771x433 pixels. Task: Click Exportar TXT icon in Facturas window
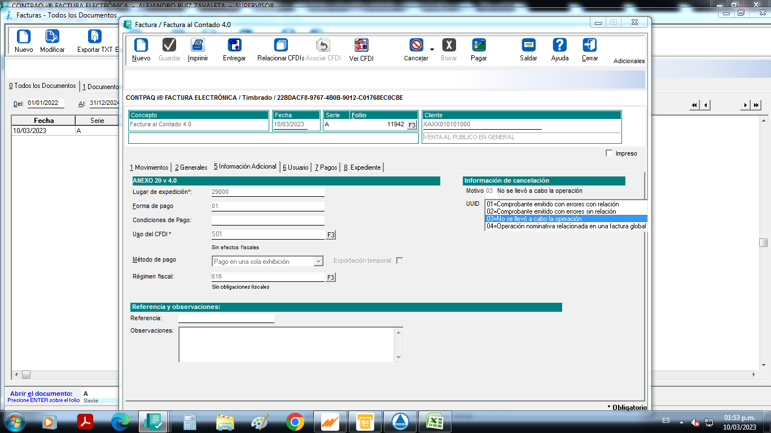pos(95,37)
